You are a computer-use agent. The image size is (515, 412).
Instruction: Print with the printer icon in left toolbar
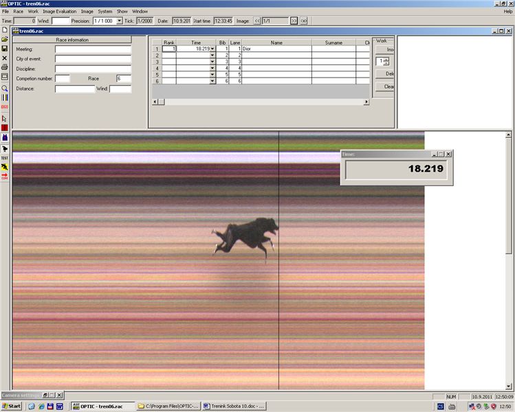coord(5,67)
